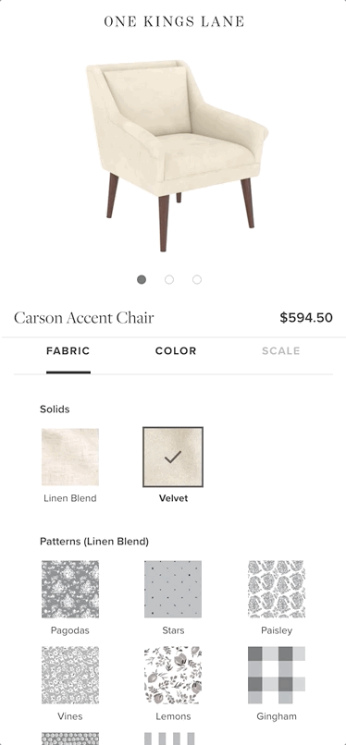Choose the Stars pattern swatch

(173, 589)
